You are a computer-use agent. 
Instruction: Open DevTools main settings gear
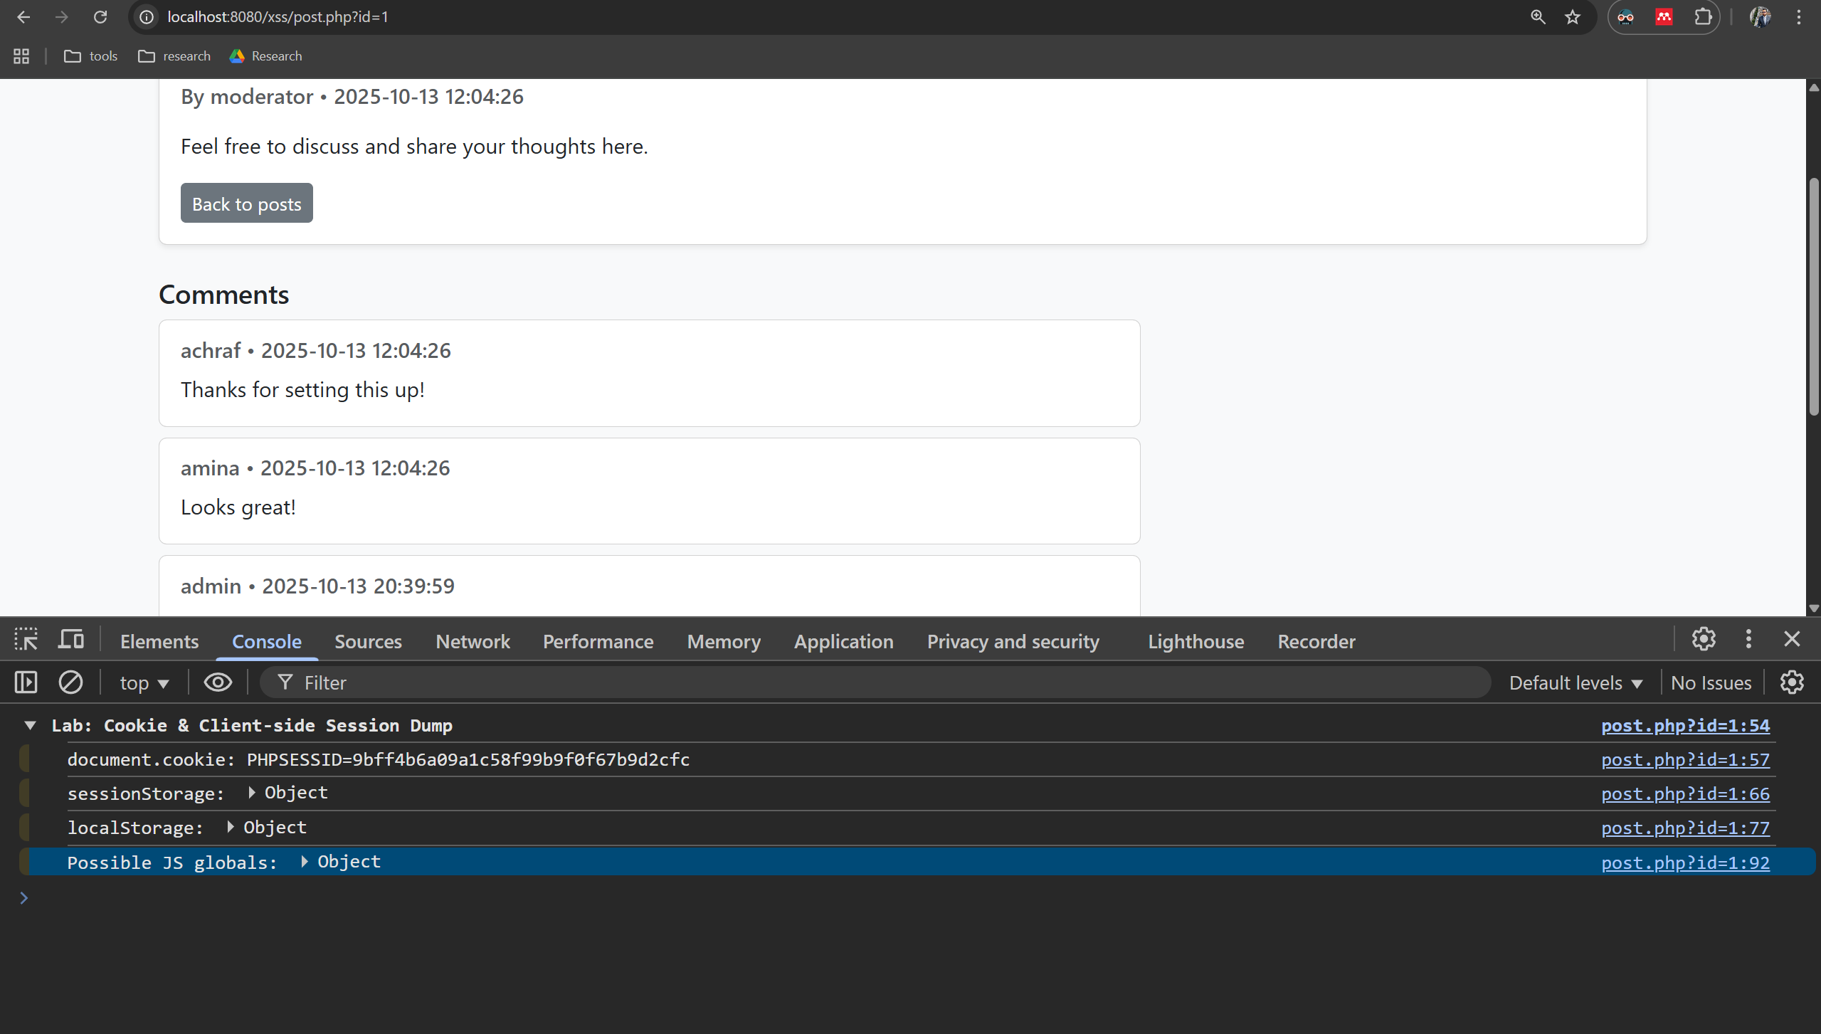pos(1704,639)
